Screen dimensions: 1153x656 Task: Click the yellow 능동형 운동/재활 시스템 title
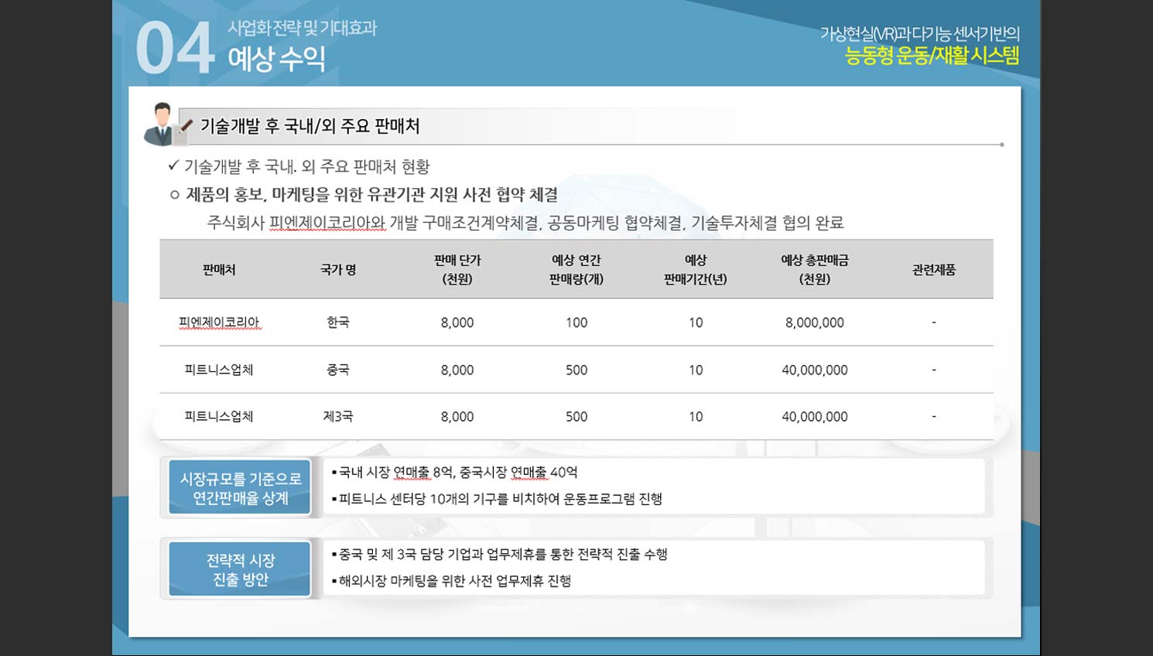click(932, 56)
